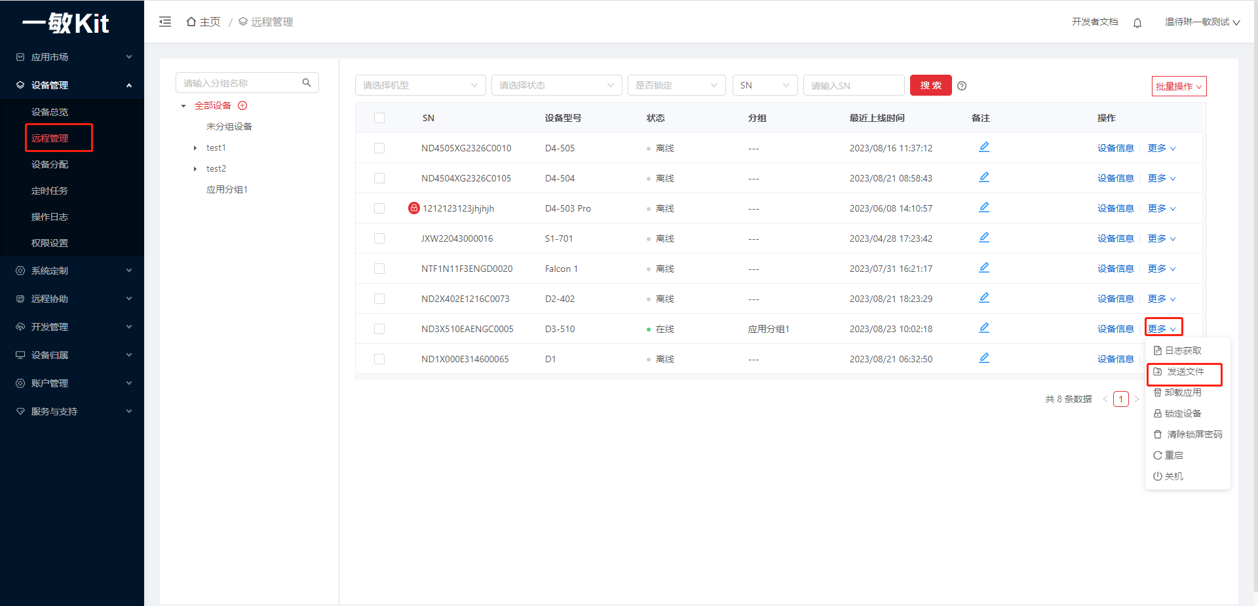This screenshot has height=606, width=1258.
Task: Open 设备信息 for ND4504XG2326C0105
Action: tap(1115, 178)
